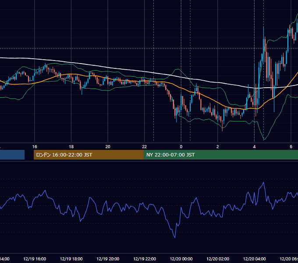Click the 20 hour label on upper axis

pos(108,146)
